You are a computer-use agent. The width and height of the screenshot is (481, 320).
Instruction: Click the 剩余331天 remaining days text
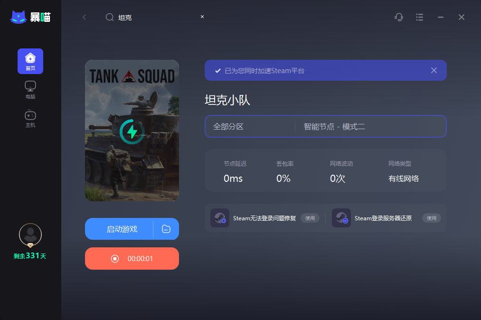(x=30, y=256)
